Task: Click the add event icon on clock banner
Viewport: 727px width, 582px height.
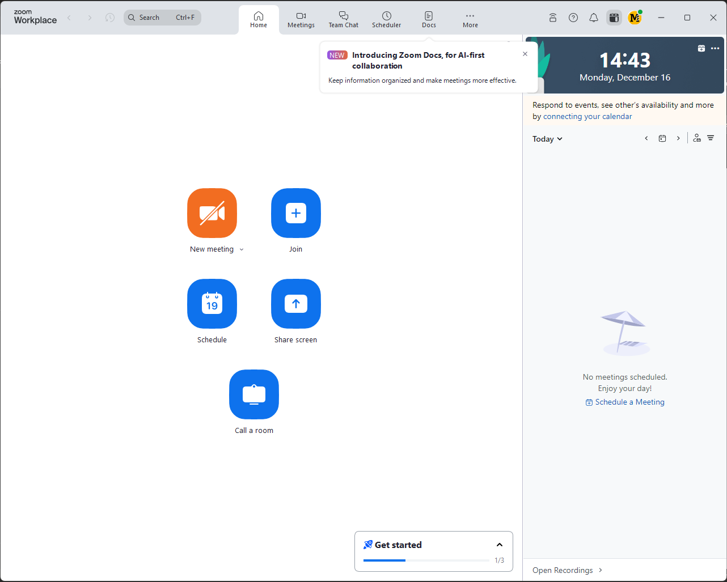Action: [701, 48]
